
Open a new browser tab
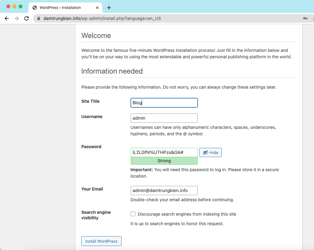pos(109,8)
